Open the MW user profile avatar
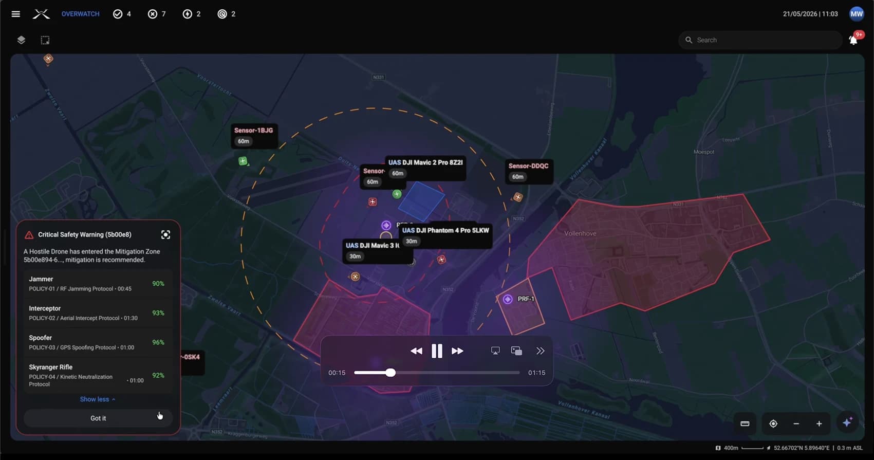The image size is (874, 460). pyautogui.click(x=857, y=14)
